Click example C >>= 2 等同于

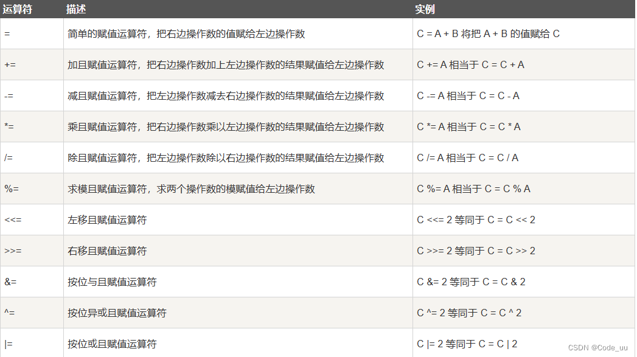click(x=476, y=251)
